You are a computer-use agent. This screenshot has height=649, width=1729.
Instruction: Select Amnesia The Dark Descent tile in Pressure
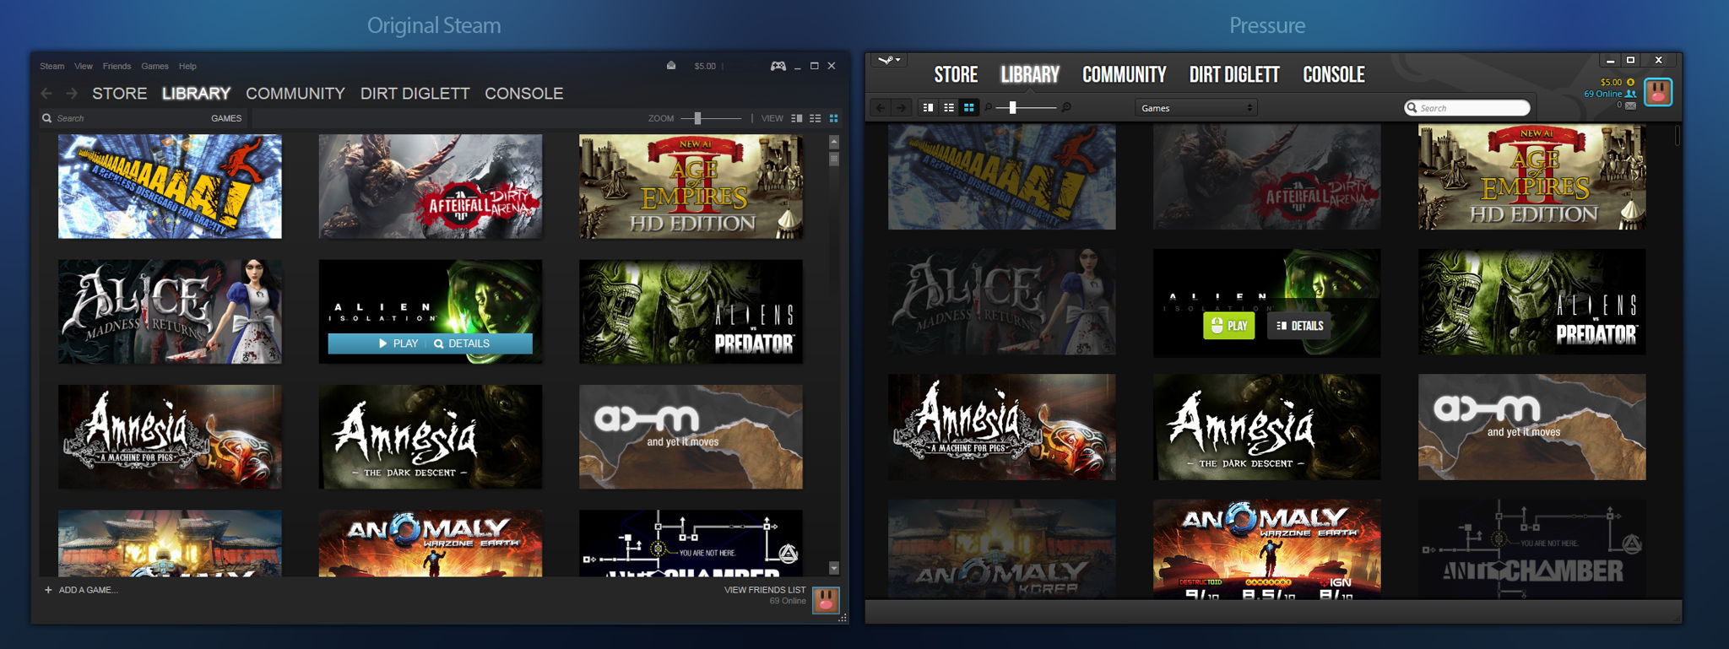[1267, 427]
